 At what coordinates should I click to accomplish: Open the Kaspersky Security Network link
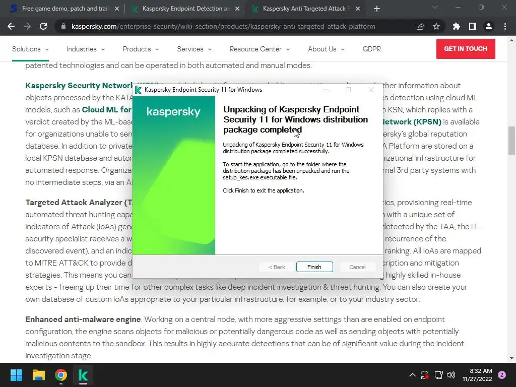click(x=79, y=86)
